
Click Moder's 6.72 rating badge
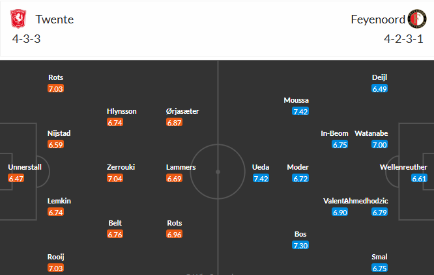click(300, 178)
